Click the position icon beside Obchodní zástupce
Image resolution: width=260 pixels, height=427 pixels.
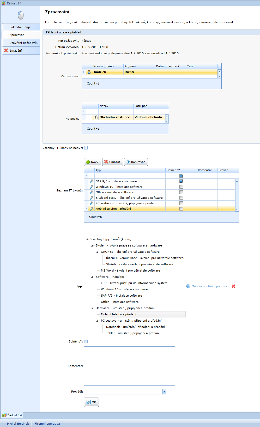click(95, 117)
